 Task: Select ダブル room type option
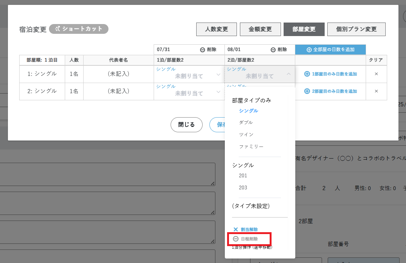(246, 122)
